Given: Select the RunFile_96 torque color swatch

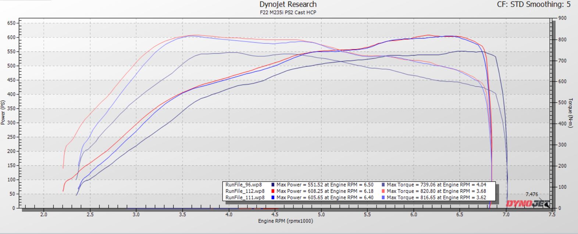Looking at the screenshot, I should pos(383,185).
